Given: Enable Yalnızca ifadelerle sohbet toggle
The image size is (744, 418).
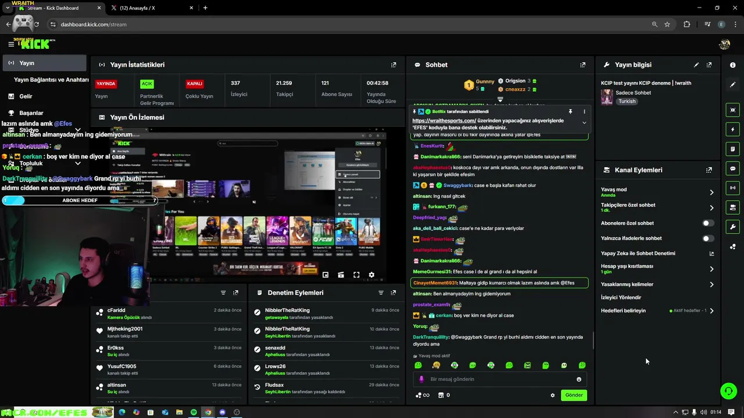Looking at the screenshot, I should (707, 238).
